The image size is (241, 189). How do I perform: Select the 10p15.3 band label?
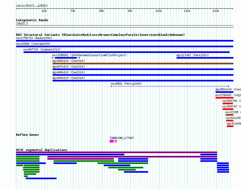22,23
